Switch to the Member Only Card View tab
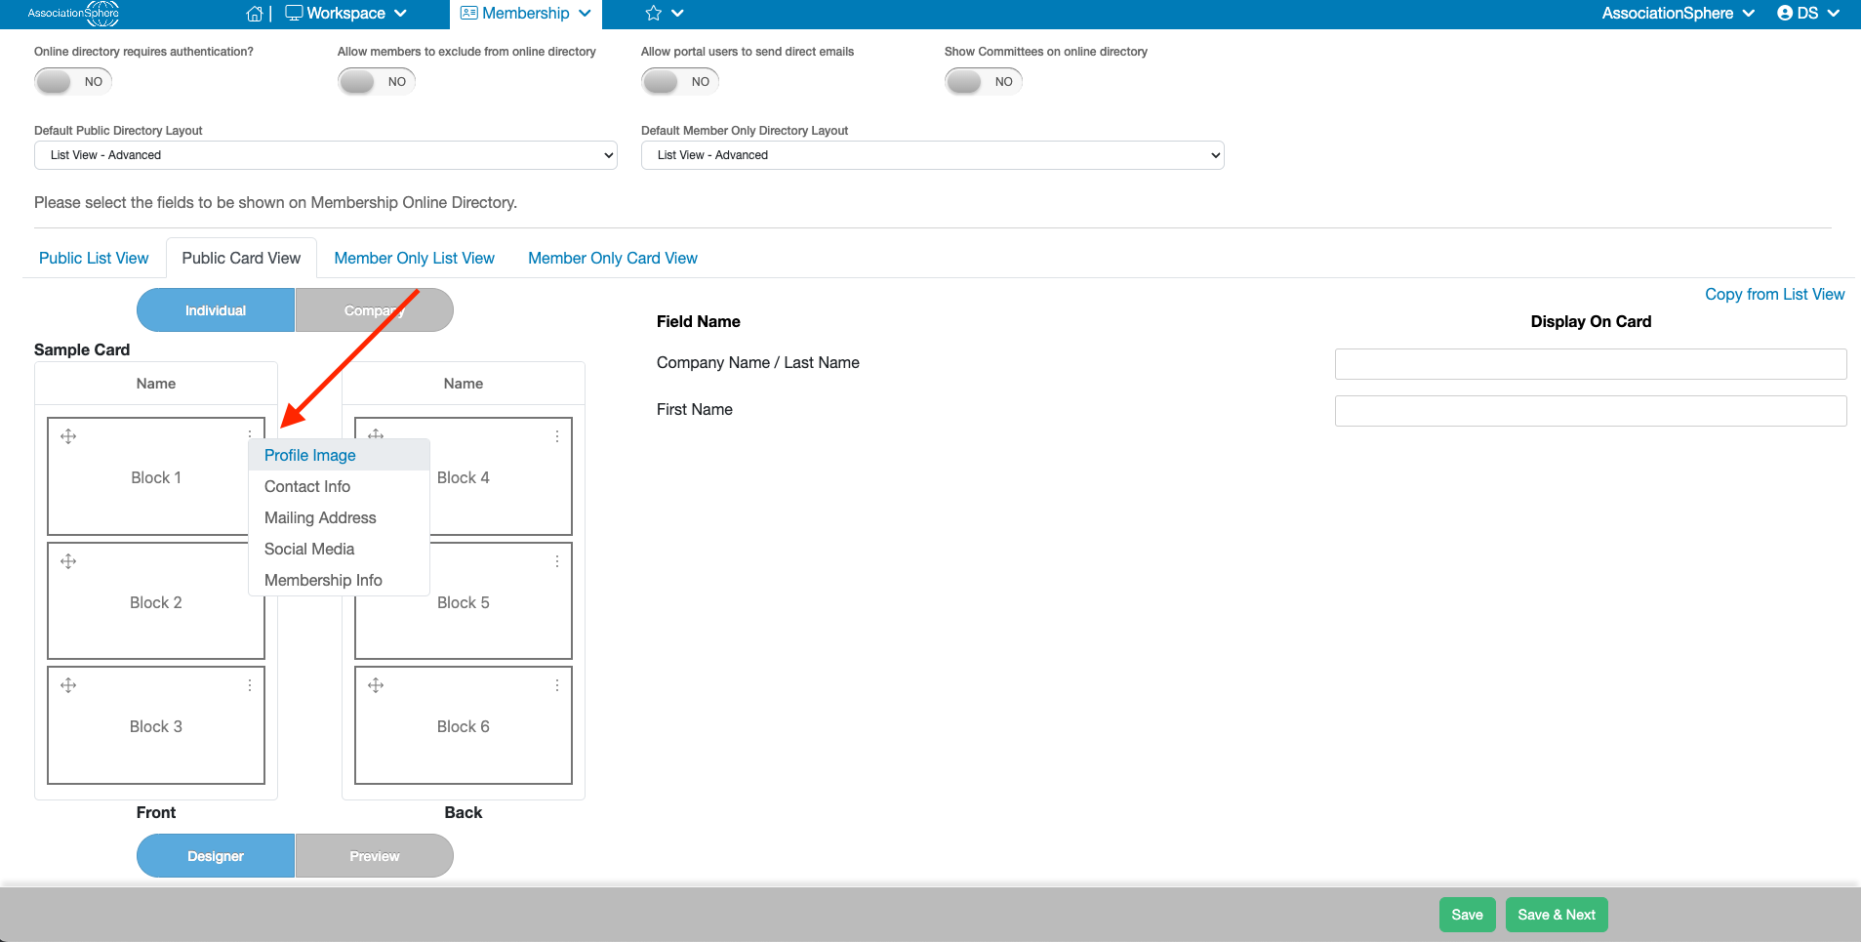The width and height of the screenshot is (1861, 942). (x=613, y=258)
